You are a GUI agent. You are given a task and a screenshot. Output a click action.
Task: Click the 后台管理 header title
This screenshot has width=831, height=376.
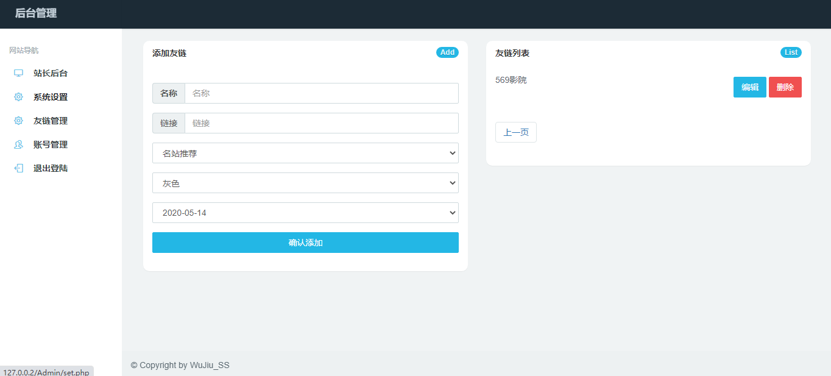coord(34,13)
